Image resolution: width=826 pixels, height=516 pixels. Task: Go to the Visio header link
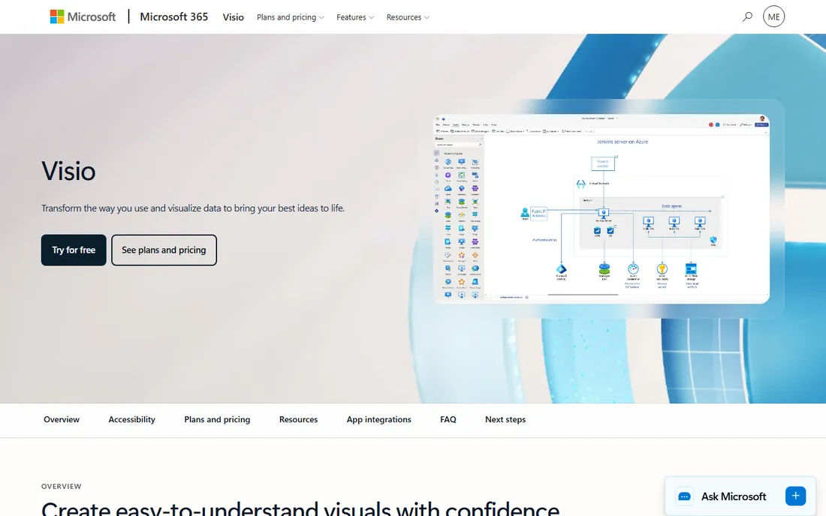tap(234, 17)
